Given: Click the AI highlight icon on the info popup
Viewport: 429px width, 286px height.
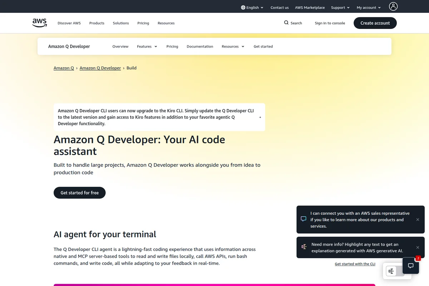Looking at the screenshot, I should pos(304,247).
